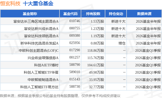Screen dimensions: 162x98
Task: Select 科创人工智能ETF华夏 fund name
Action: (x=41, y=72)
